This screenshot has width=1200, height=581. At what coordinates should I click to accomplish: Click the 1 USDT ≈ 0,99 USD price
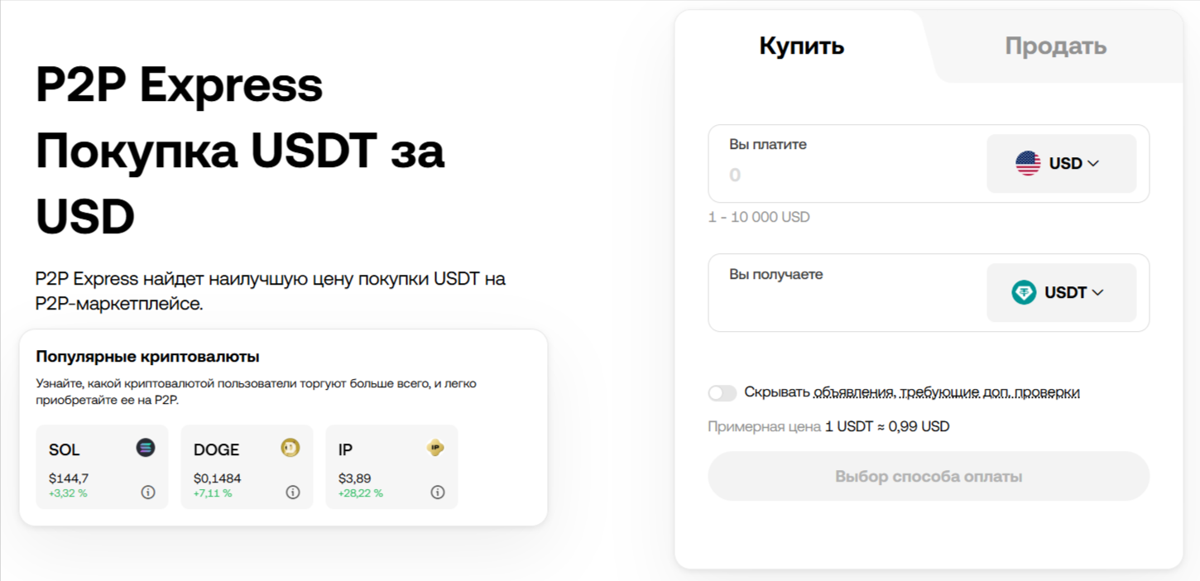(x=887, y=427)
